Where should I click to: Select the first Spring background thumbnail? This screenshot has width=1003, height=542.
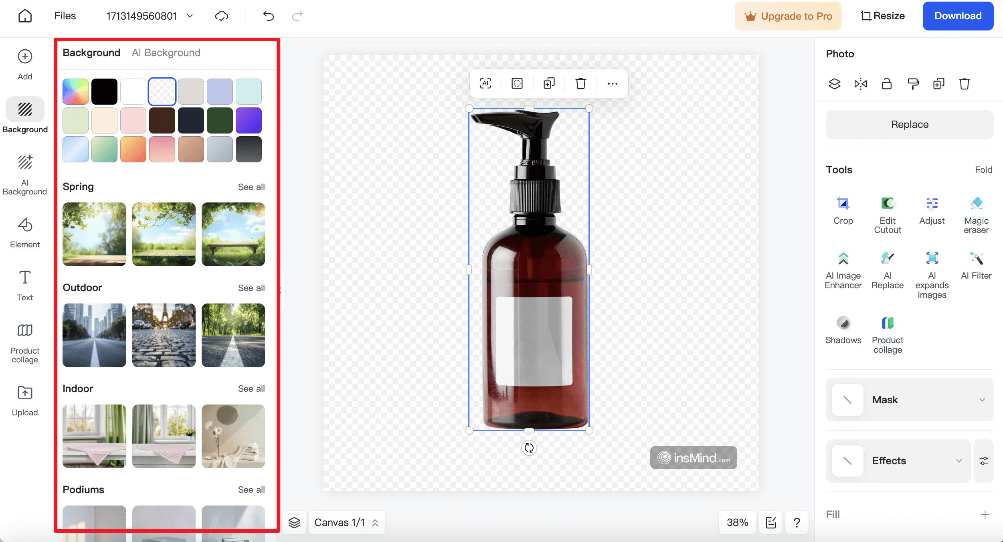coord(94,234)
